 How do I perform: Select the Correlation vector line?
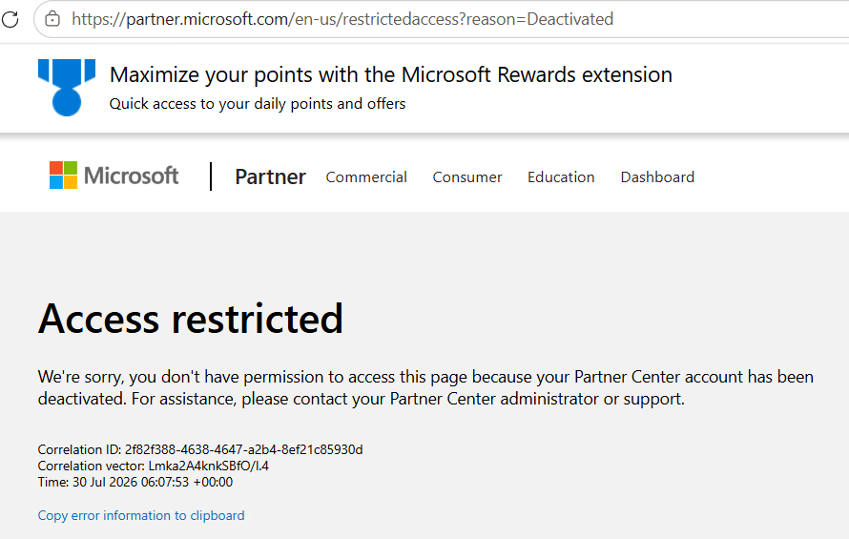[154, 466]
